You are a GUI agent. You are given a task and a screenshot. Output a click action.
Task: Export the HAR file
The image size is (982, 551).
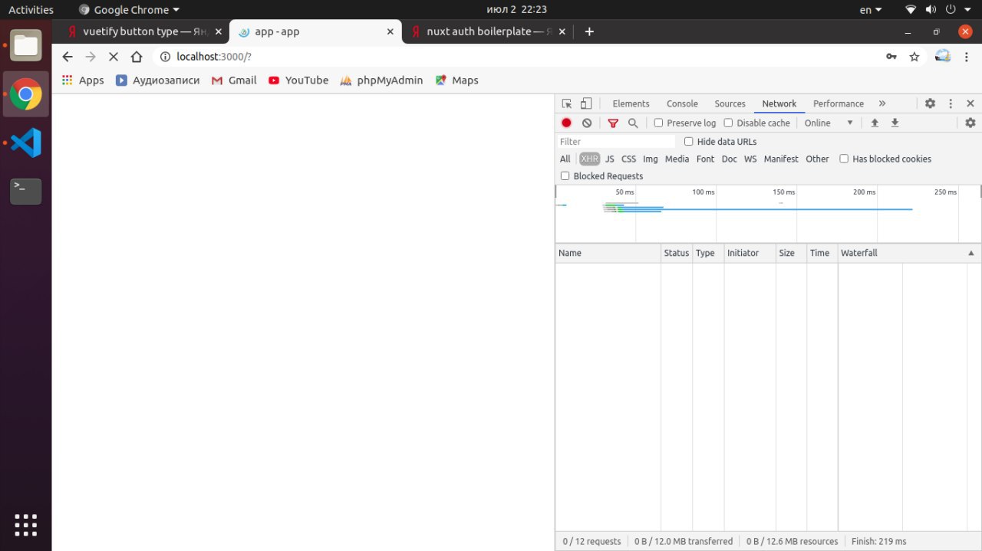[895, 123]
